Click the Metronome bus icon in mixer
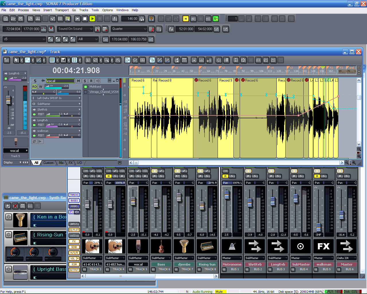 tap(232, 246)
